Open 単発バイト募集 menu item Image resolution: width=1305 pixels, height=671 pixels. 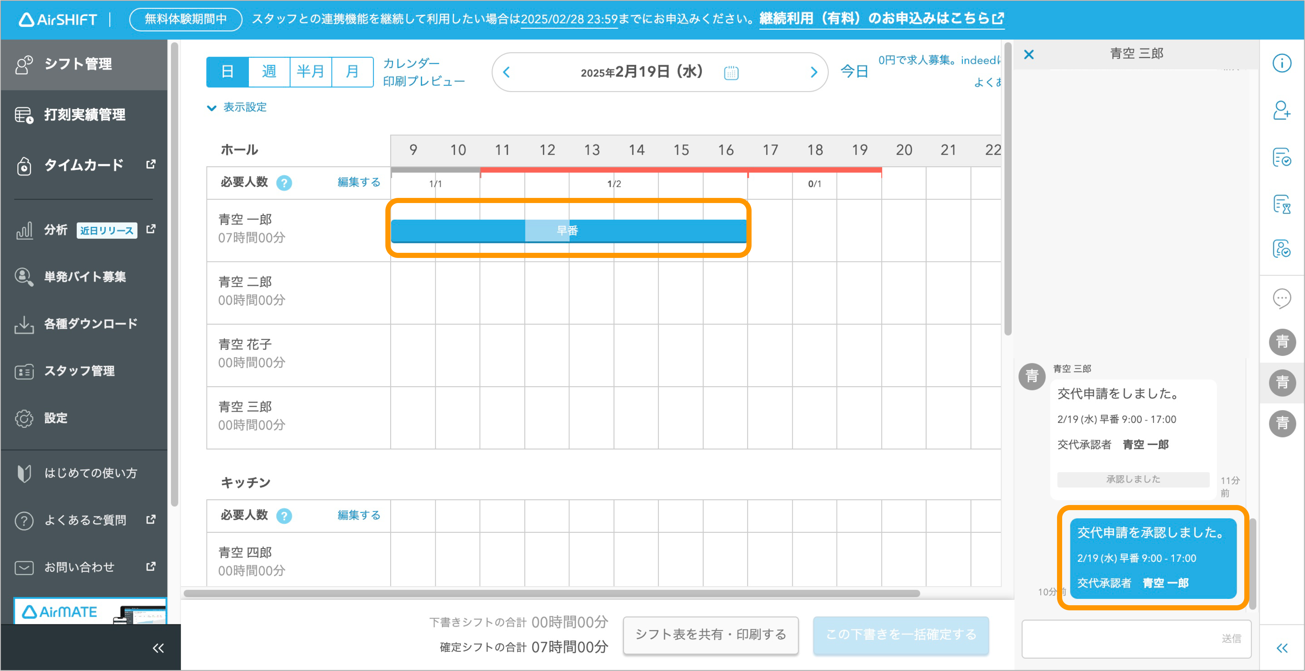click(x=84, y=276)
